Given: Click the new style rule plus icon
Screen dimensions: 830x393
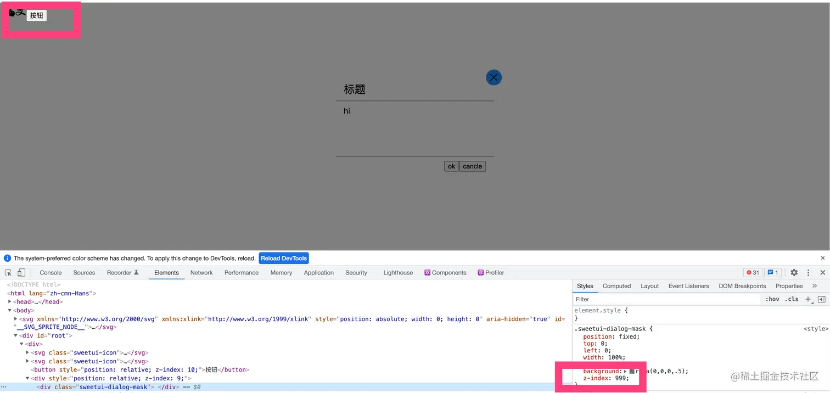Looking at the screenshot, I should click(x=807, y=299).
